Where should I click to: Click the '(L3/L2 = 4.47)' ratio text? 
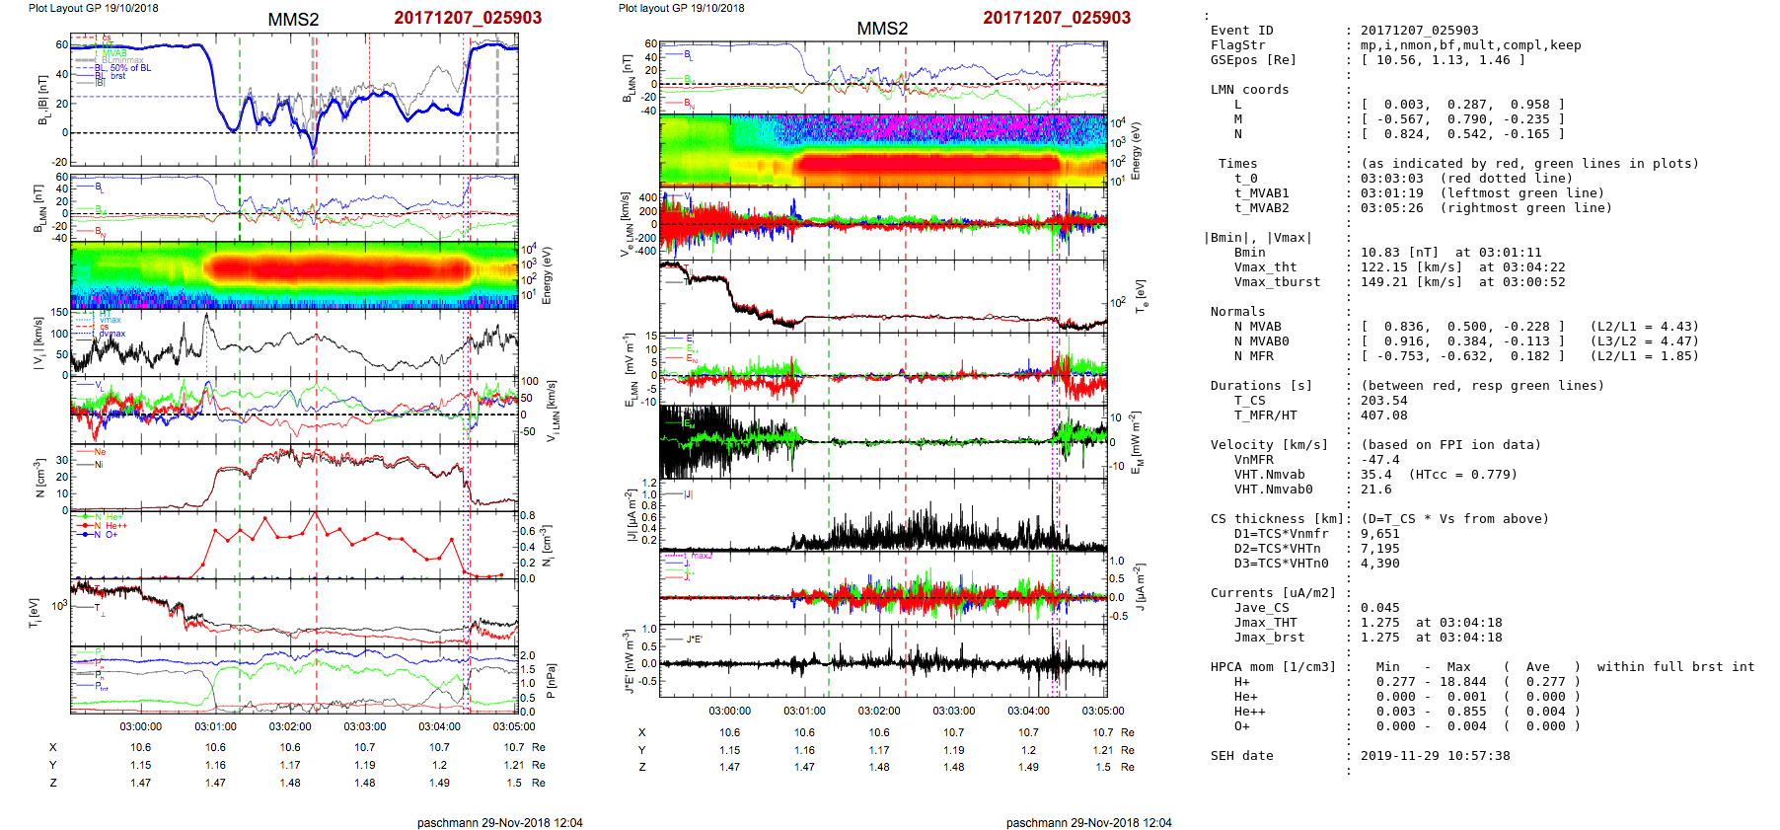tap(1645, 341)
